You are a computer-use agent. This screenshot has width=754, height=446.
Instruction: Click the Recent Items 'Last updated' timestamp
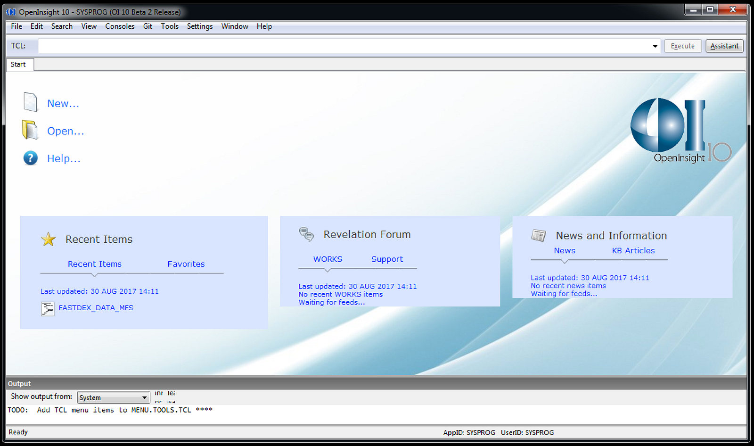[x=99, y=291]
